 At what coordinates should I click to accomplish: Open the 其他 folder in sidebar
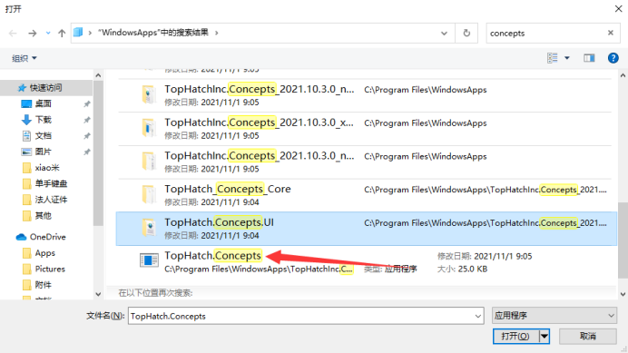tap(44, 216)
